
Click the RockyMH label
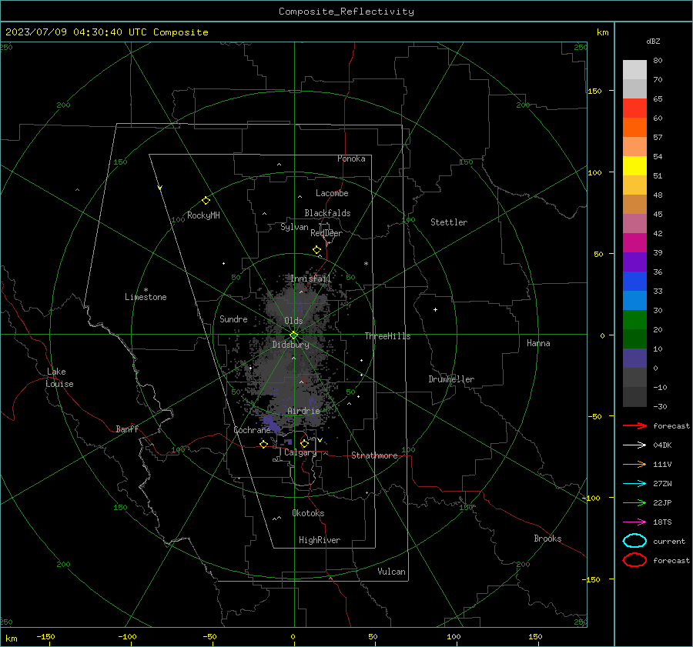click(203, 215)
